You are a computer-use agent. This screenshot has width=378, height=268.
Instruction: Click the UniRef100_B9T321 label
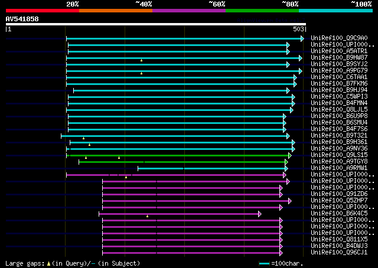point(339,136)
